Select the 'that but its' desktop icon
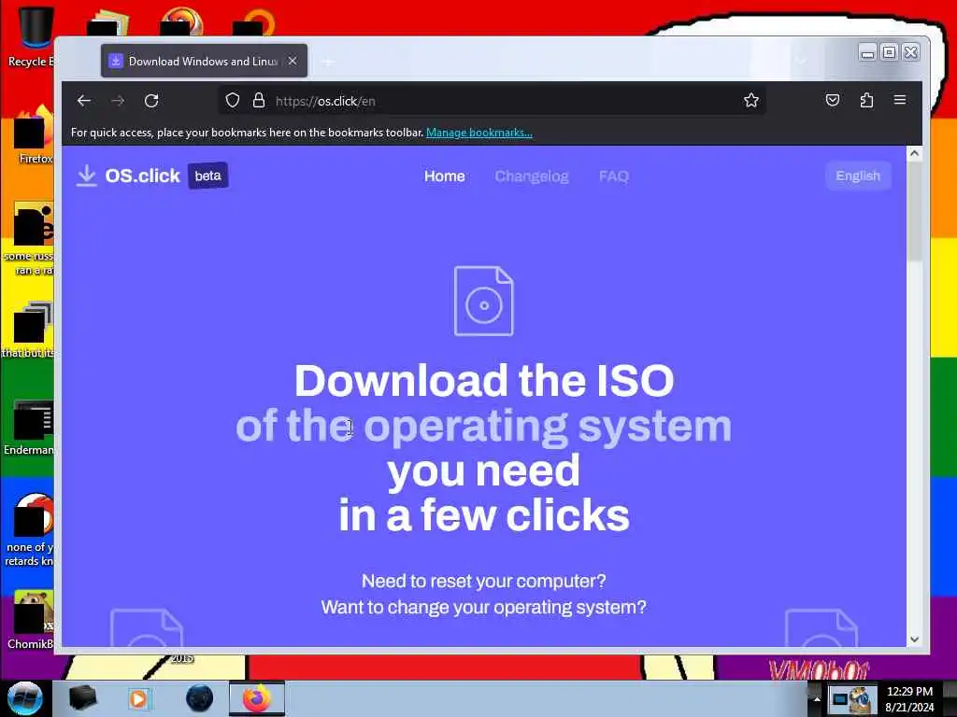 (x=28, y=330)
